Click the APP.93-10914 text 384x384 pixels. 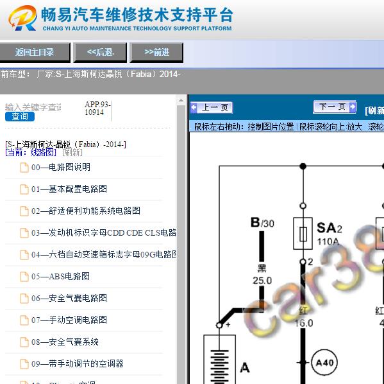pos(97,109)
